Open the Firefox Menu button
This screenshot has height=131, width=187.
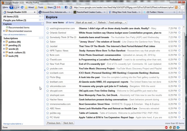(5, 7)
